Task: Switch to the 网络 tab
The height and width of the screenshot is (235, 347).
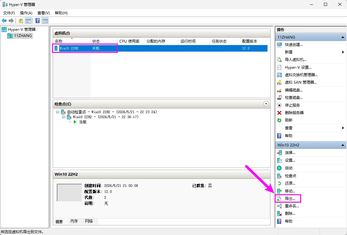Action: [x=89, y=221]
